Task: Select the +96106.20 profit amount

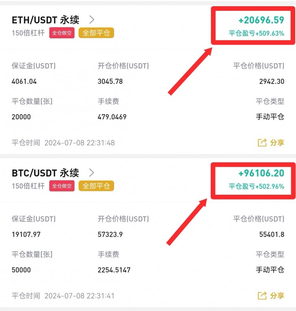Action: pyautogui.click(x=261, y=173)
